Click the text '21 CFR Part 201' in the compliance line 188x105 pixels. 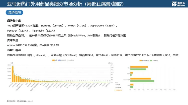tap(147, 55)
